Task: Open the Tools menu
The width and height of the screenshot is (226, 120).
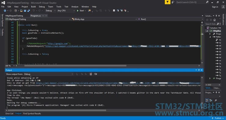Action: (x=59, y=7)
